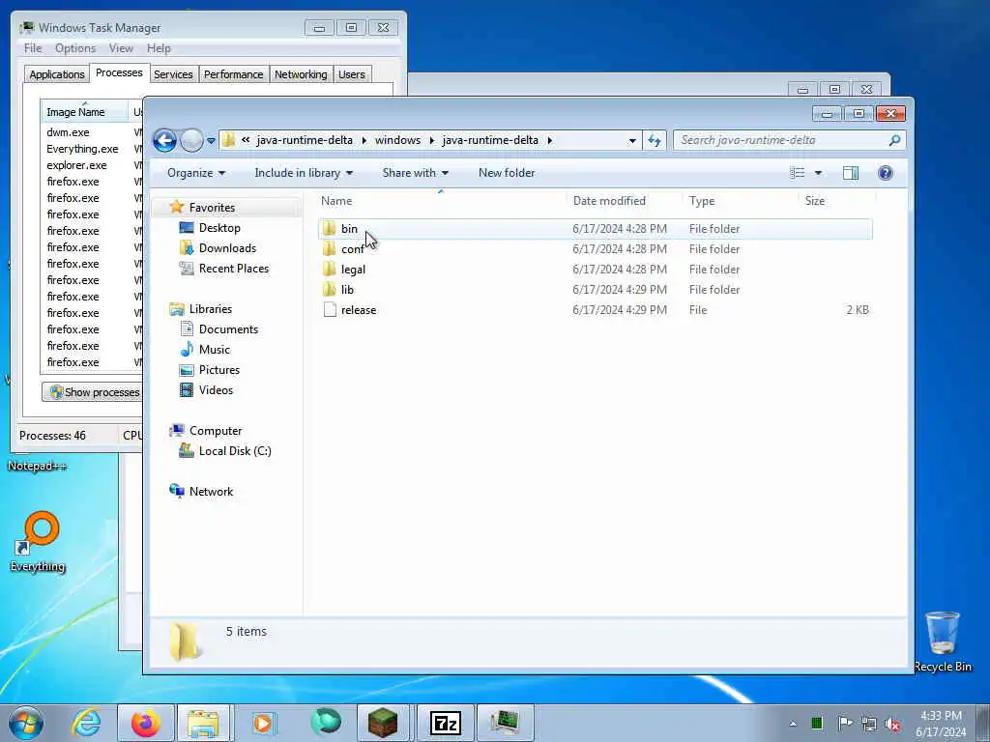This screenshot has width=990, height=742.
Task: Open the address bar history dropdown
Action: pyautogui.click(x=632, y=141)
